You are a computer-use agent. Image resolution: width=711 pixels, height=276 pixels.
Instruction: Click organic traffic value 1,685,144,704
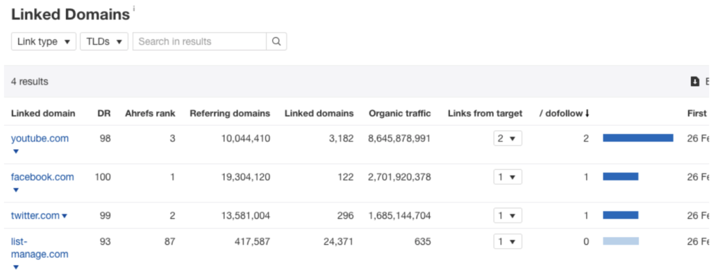point(399,216)
